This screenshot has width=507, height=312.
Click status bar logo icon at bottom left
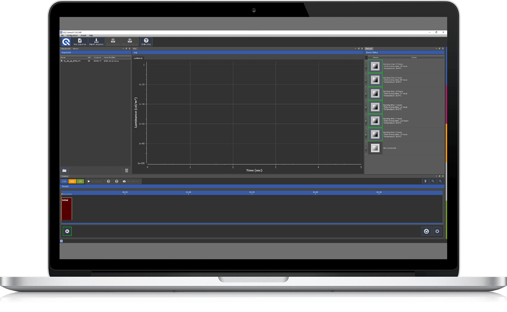(62, 241)
